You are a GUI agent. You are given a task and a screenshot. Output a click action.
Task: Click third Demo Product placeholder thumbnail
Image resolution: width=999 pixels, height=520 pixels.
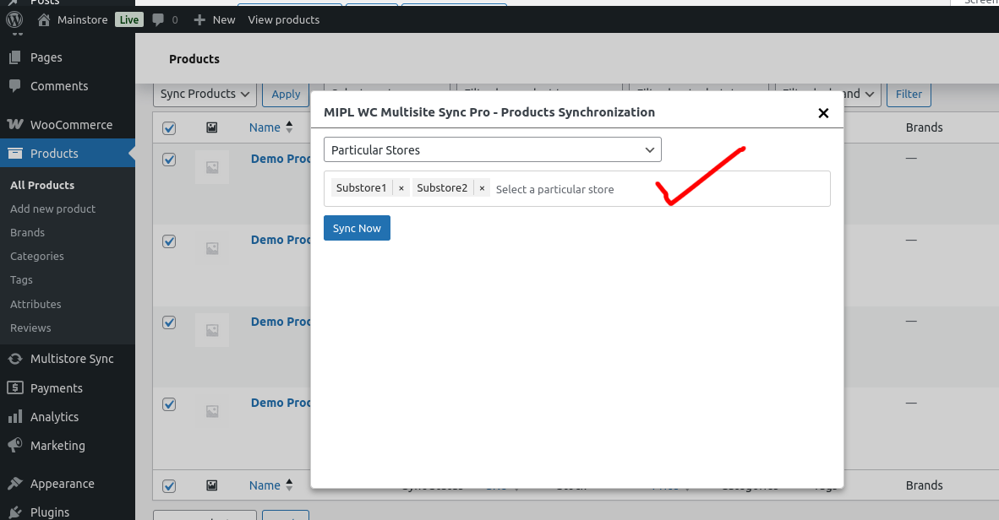coord(212,330)
